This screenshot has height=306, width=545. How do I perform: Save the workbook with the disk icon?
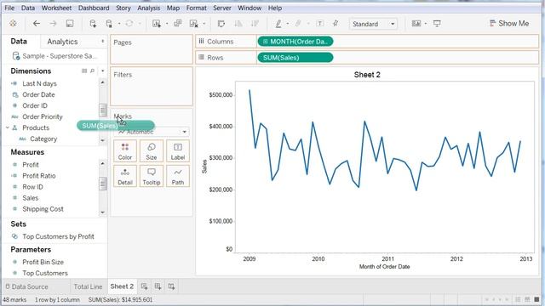[70, 24]
